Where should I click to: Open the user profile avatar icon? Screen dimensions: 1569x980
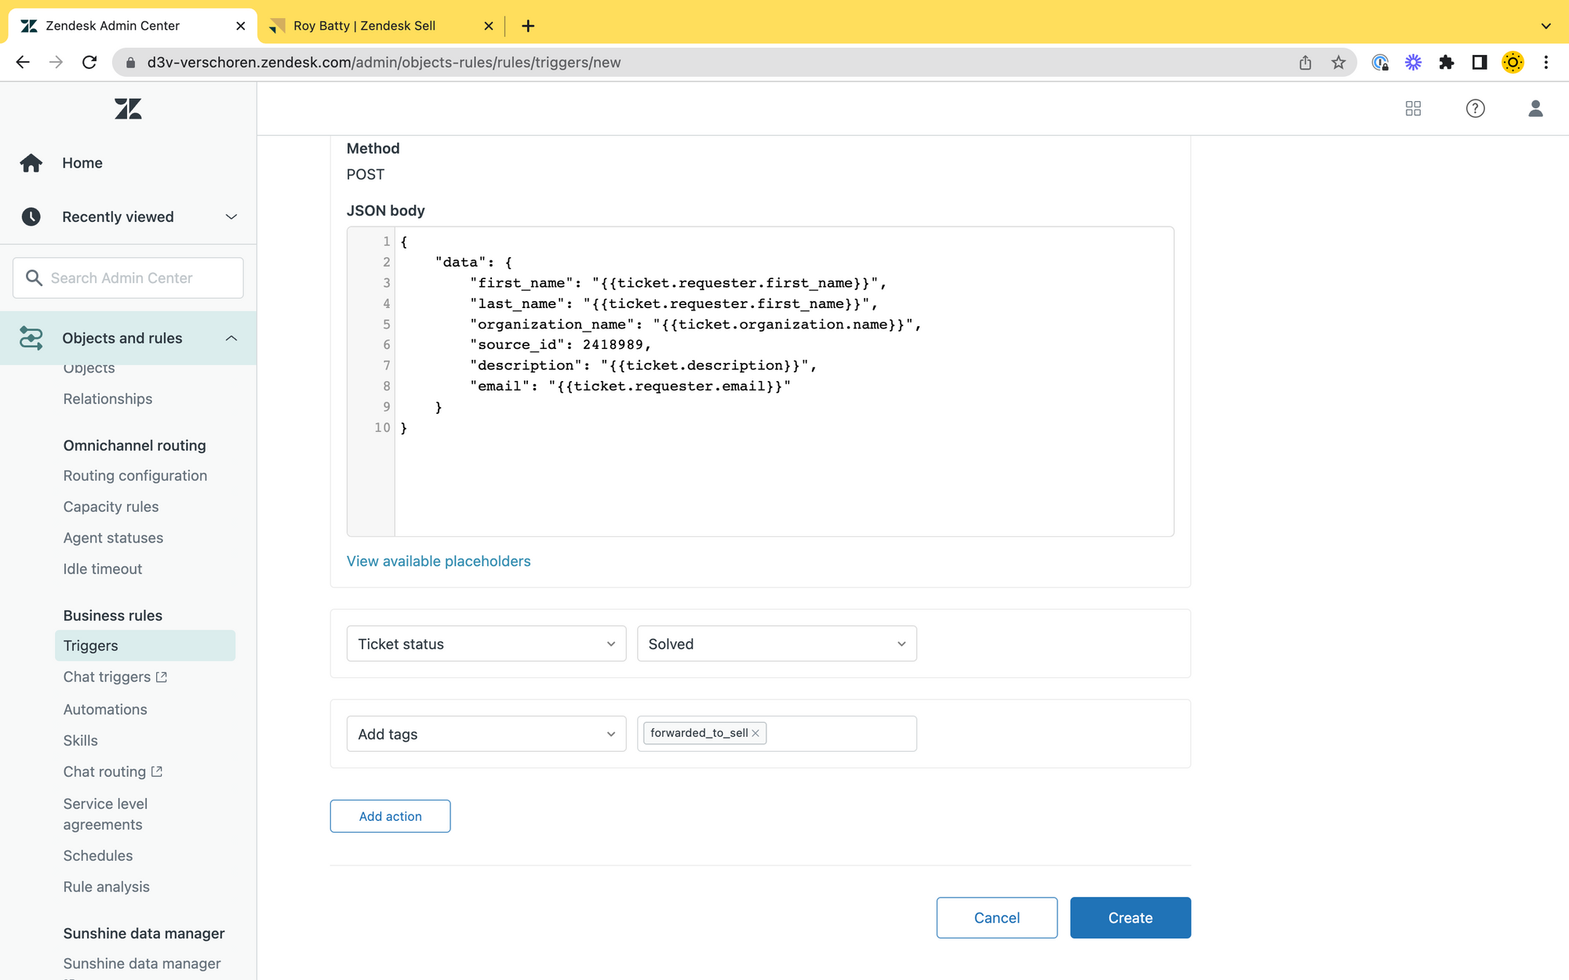1535,108
